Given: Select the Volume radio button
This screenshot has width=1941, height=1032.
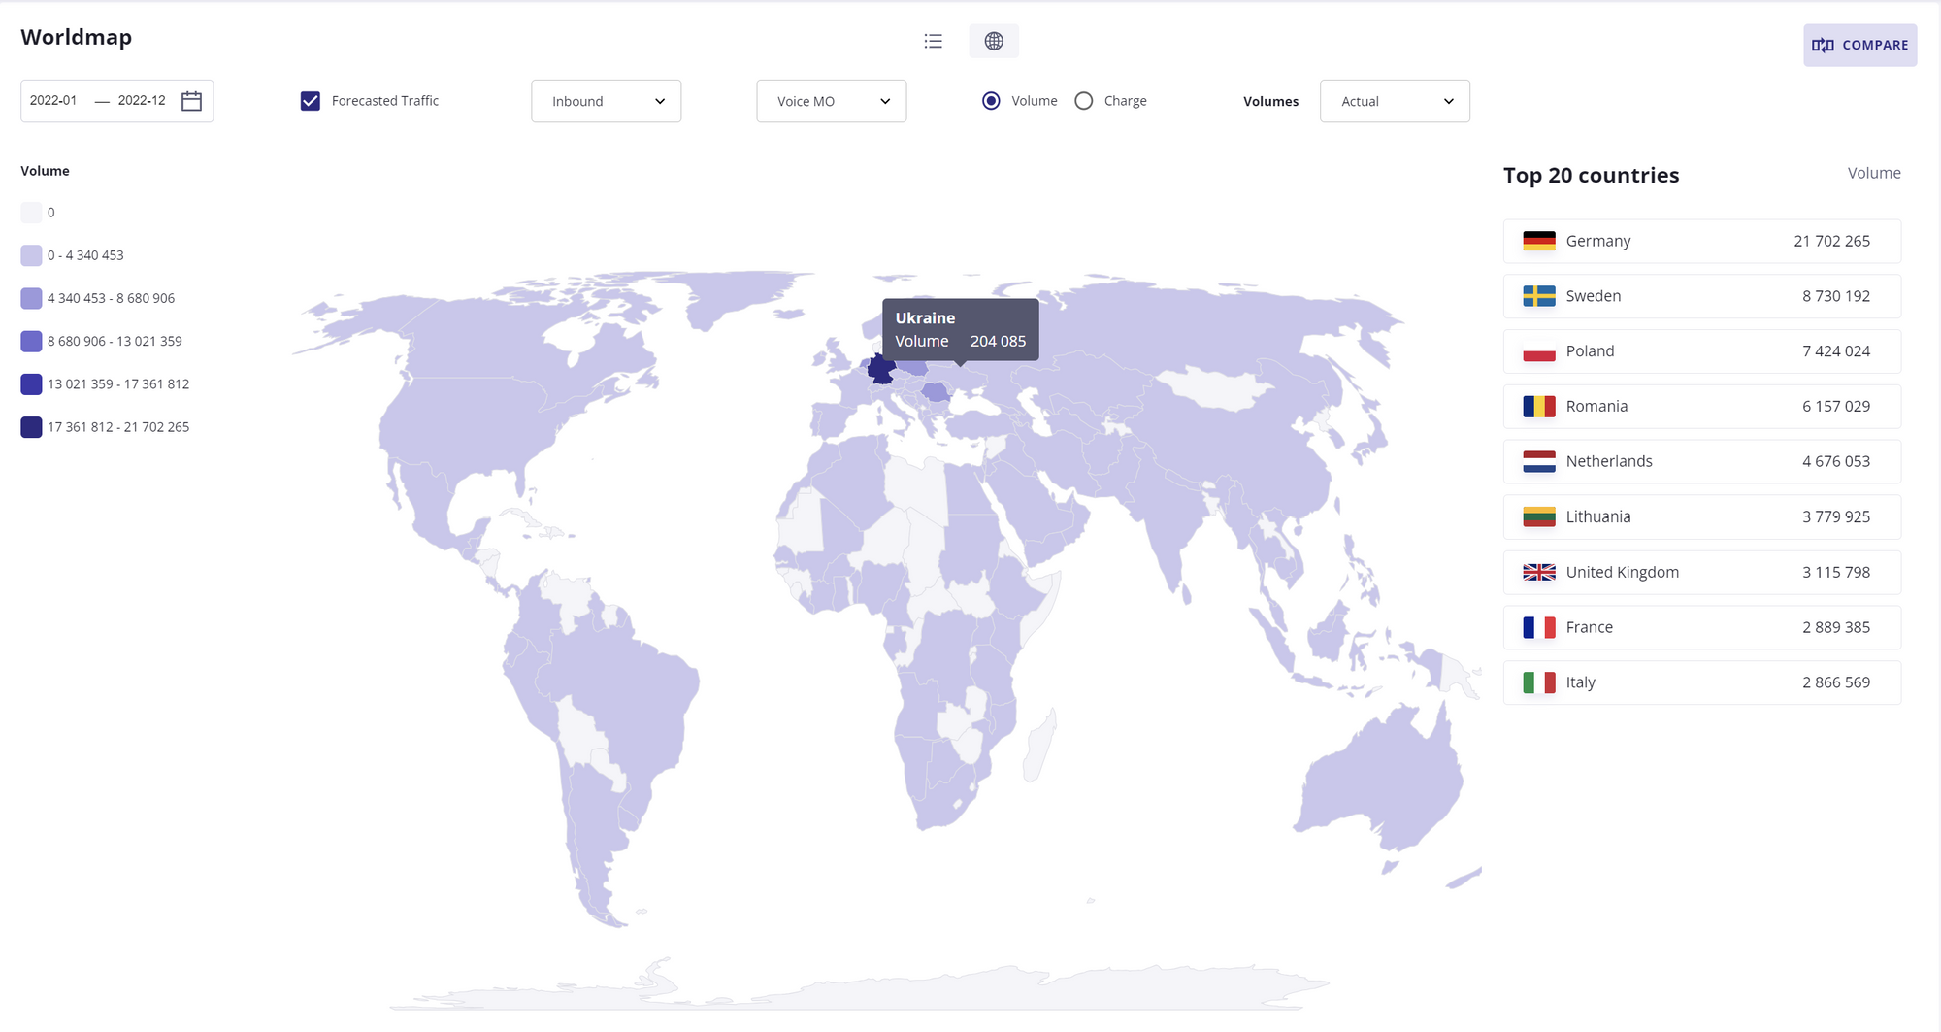Looking at the screenshot, I should point(991,101).
